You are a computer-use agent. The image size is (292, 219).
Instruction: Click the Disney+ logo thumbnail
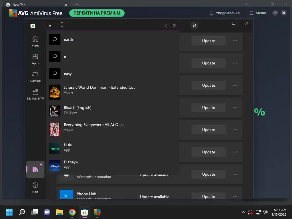pos(54,165)
